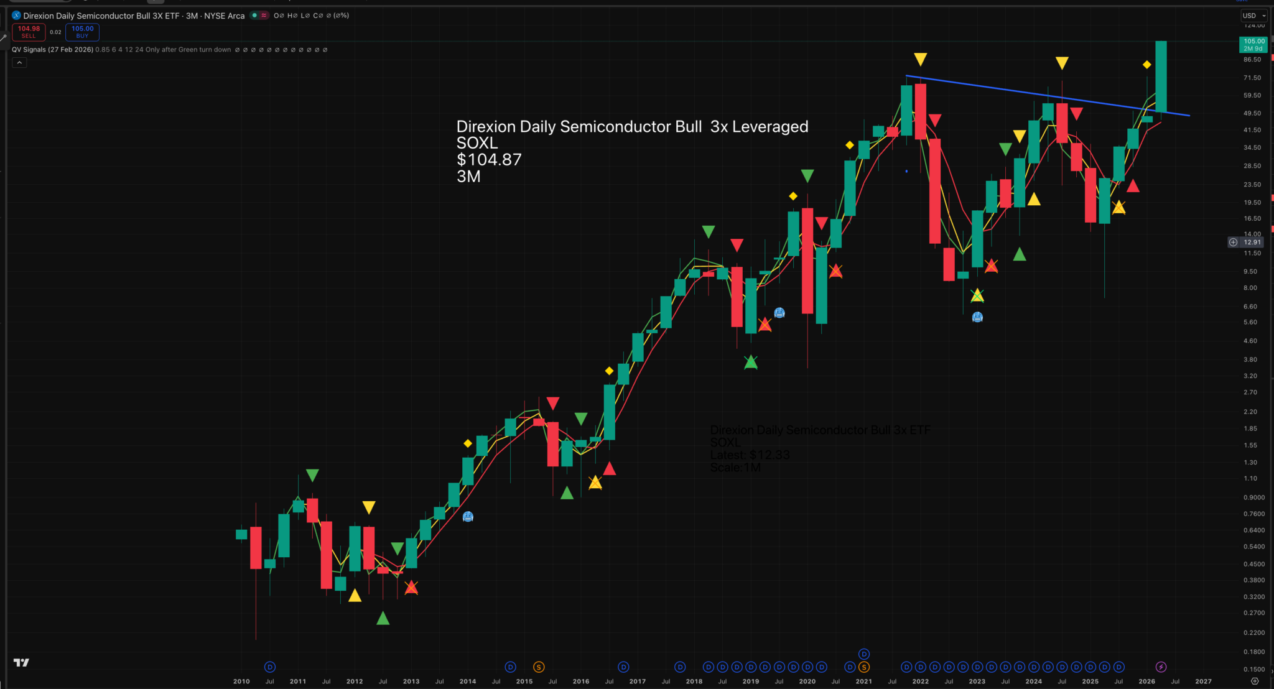Viewport: 1274px width, 689px height.
Task: Collapse the indicator legend with chevron
Action: tap(19, 62)
